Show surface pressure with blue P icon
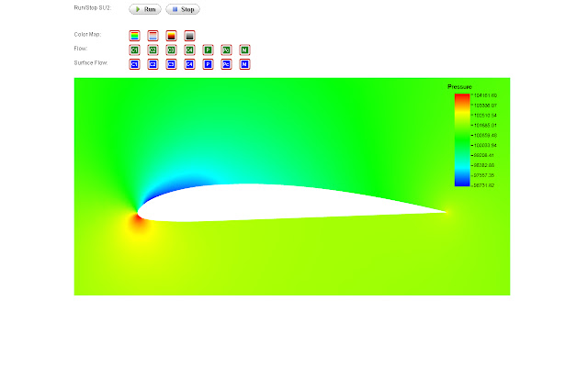The width and height of the screenshot is (588, 367). click(209, 64)
